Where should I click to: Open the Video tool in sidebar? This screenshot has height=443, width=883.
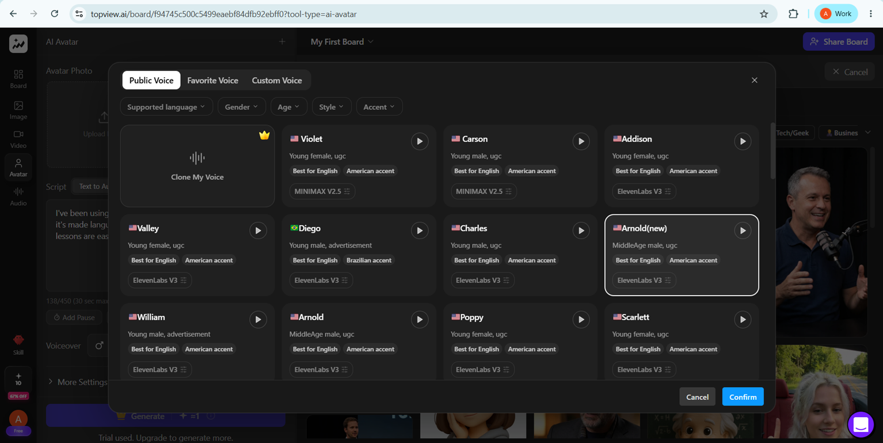click(x=18, y=139)
